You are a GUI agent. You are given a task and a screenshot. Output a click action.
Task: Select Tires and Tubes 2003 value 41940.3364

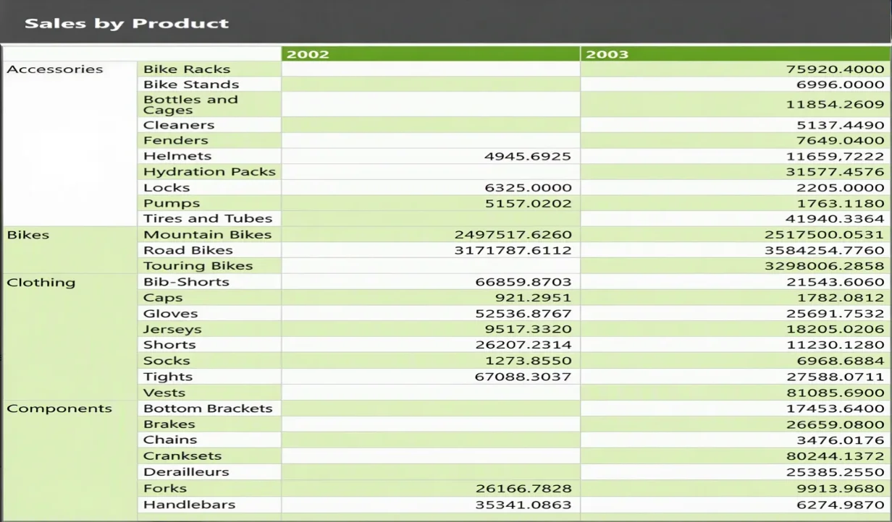point(836,219)
